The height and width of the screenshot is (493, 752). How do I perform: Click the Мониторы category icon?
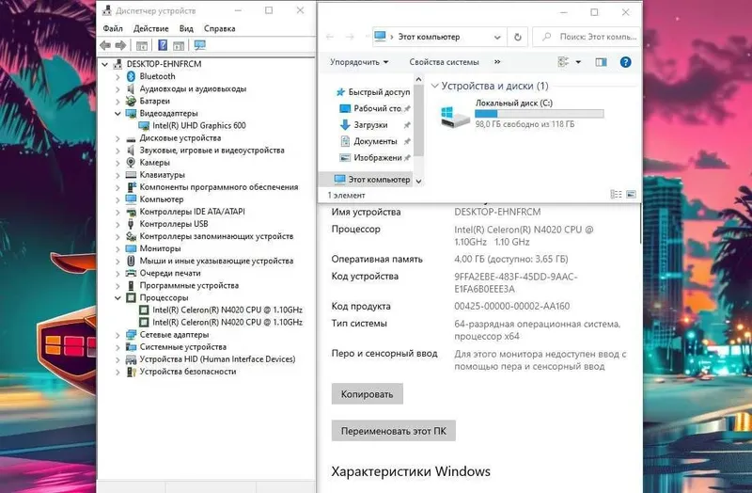pos(131,248)
